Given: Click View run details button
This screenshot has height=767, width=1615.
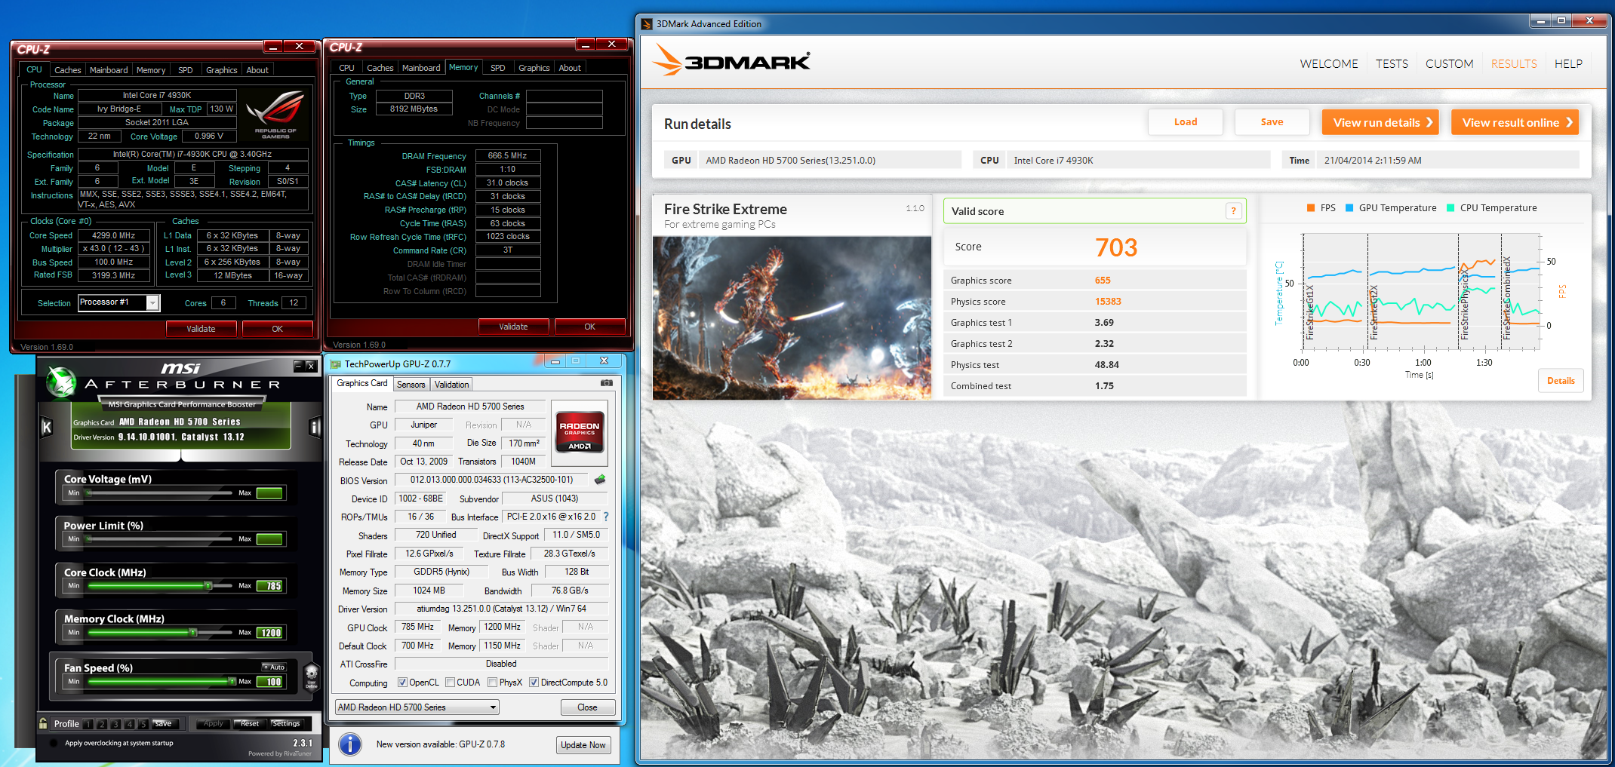Looking at the screenshot, I should pyautogui.click(x=1380, y=122).
